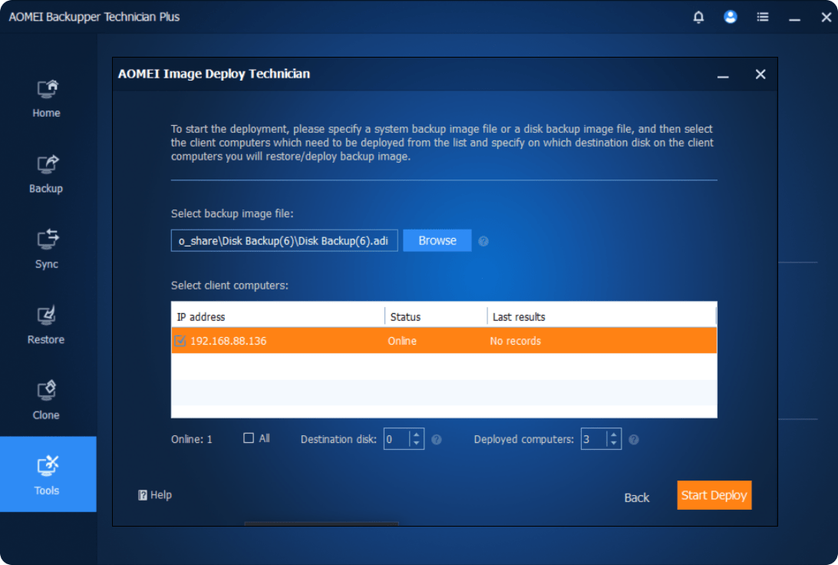Screen dimensions: 838x565
Task: Minimize the Image Deploy Technician dialog
Action: (723, 75)
